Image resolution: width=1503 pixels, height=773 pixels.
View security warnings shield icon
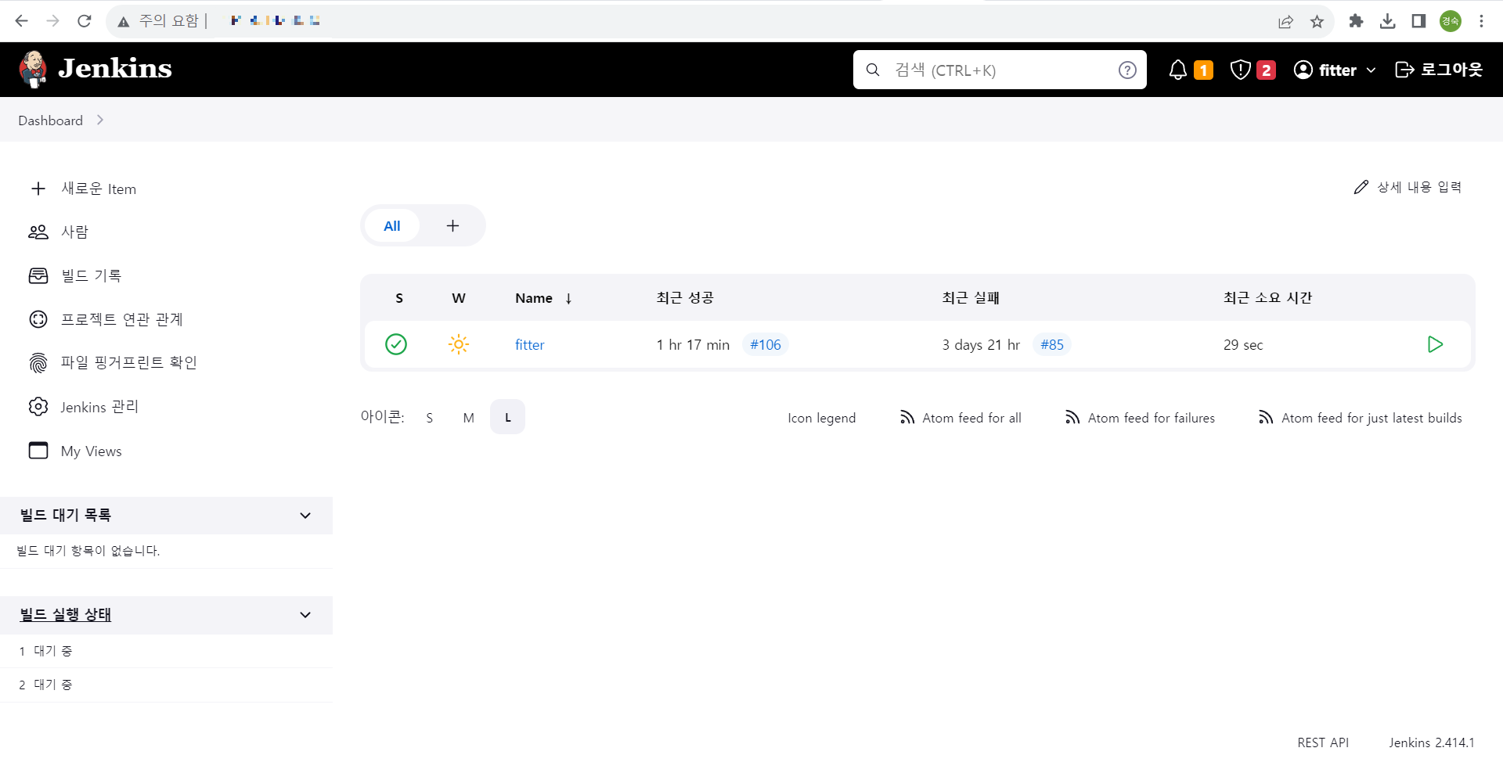tap(1240, 70)
